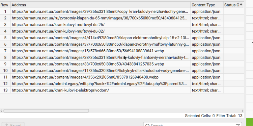The image size is (253, 126).
Task: Click the text/html content type in row 3
Action: [207, 25]
